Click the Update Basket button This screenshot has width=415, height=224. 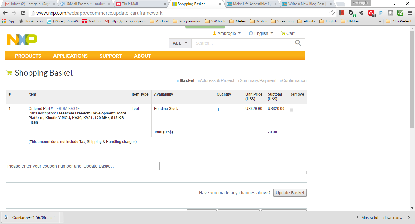(x=290, y=193)
